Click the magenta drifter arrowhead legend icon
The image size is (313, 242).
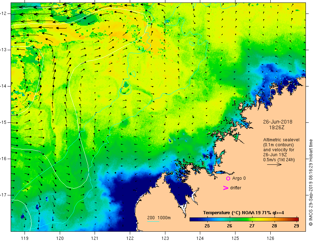click(226, 188)
